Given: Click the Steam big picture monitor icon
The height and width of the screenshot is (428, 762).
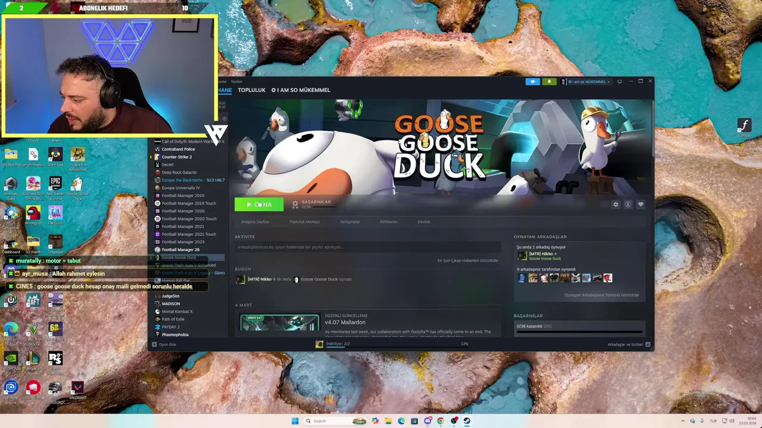Looking at the screenshot, I should [620, 81].
